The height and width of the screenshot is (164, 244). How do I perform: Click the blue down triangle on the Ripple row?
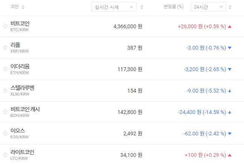tap(230, 48)
